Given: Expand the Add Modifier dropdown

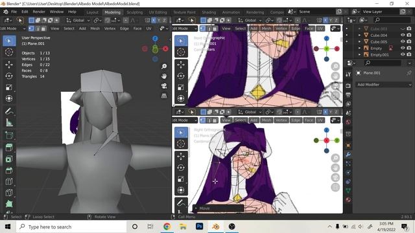Looking at the screenshot, I should click(x=384, y=85).
